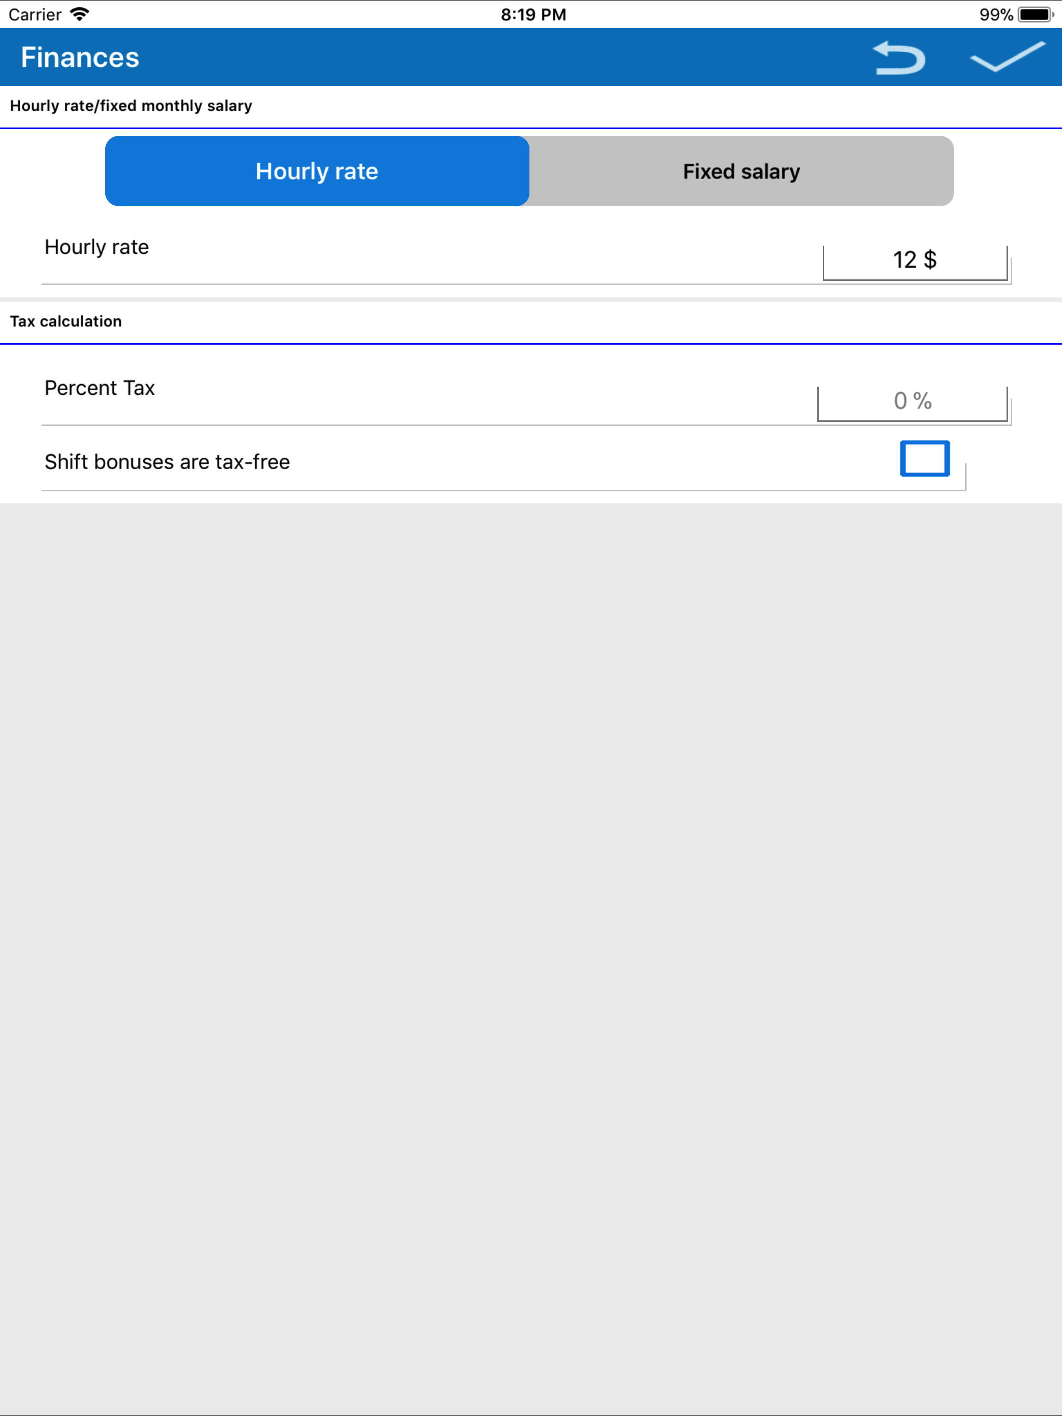Tap the 8:19 PM clock

click(533, 14)
